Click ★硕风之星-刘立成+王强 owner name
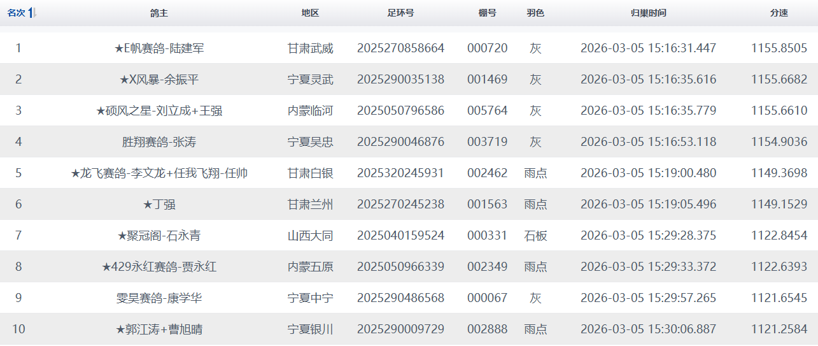Image resolution: width=818 pixels, height=346 pixels. [x=159, y=111]
